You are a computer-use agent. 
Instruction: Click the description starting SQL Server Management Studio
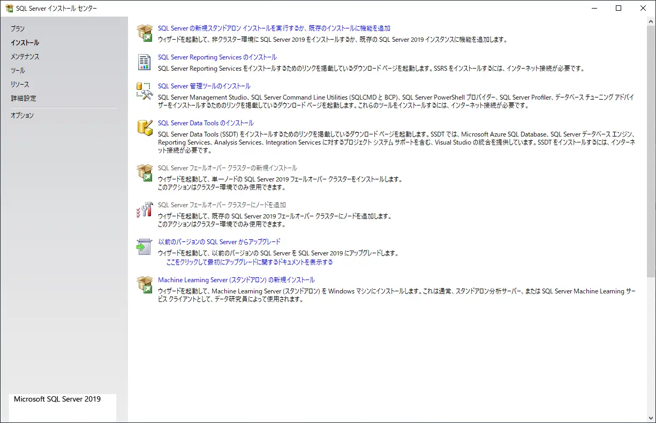pos(396,101)
